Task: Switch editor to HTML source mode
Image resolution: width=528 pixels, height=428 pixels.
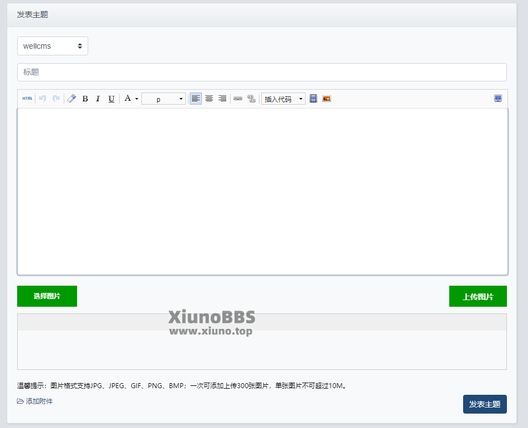Action: coord(27,99)
